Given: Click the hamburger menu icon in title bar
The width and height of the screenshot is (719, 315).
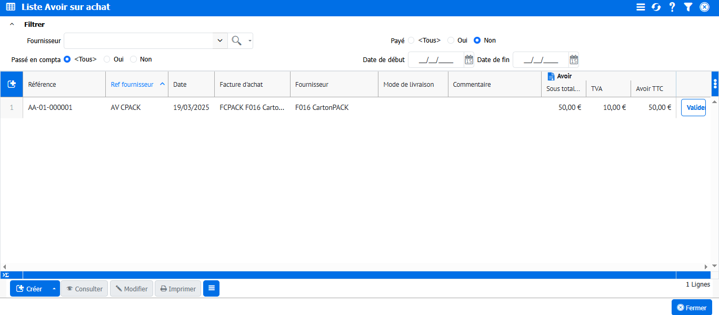Looking at the screenshot, I should coord(641,7).
